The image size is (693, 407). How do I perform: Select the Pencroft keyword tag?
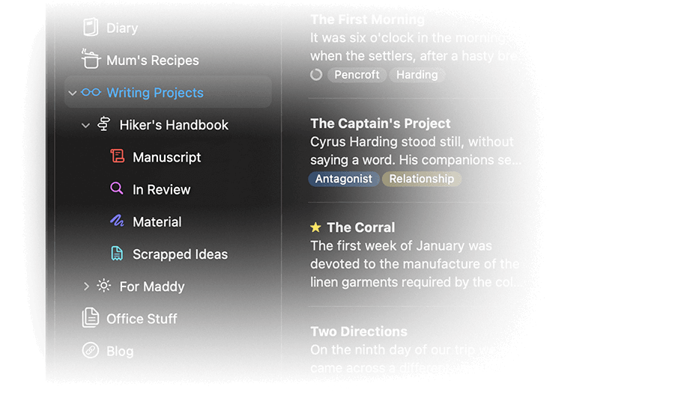pyautogui.click(x=357, y=75)
